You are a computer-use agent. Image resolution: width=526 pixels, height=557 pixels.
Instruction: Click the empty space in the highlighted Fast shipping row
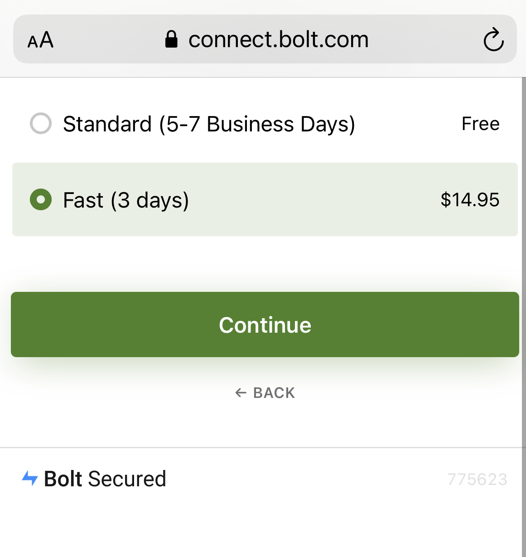click(x=313, y=200)
